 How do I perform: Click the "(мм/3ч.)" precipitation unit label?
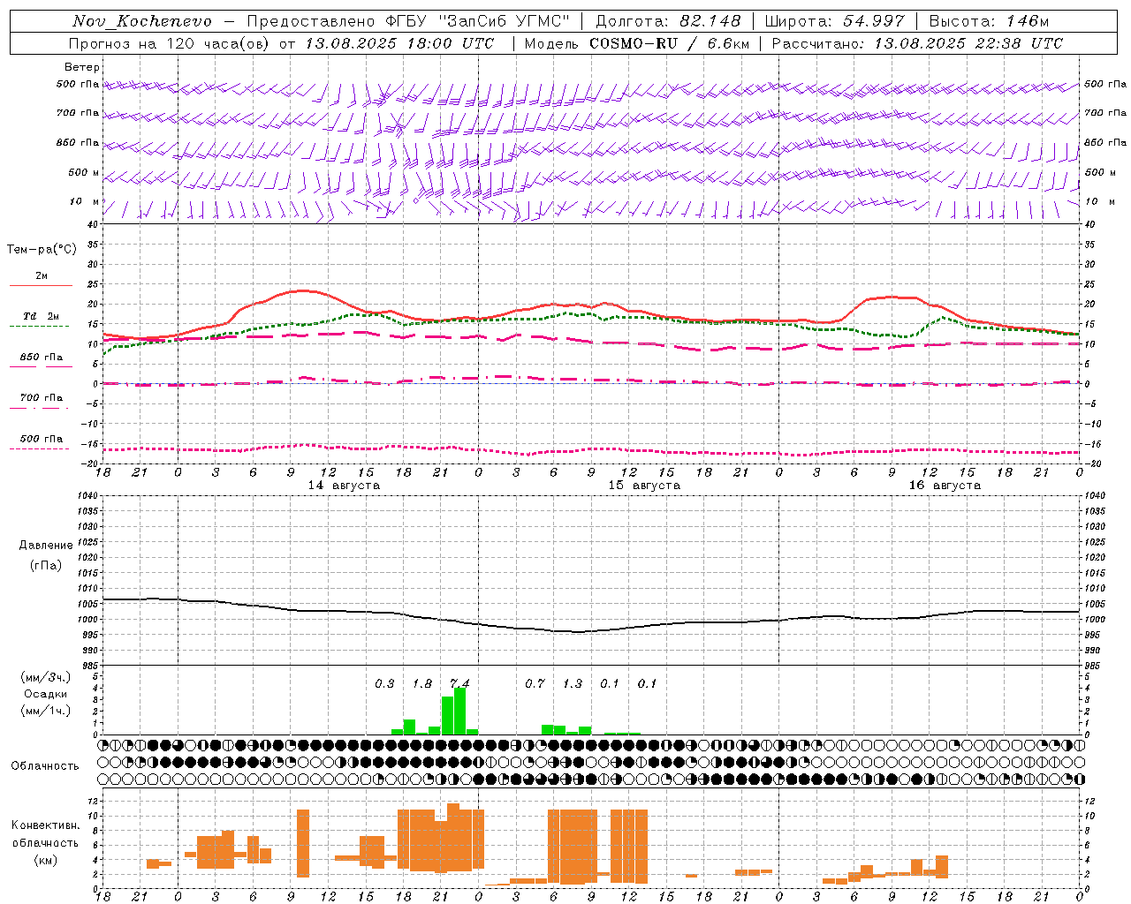pyautogui.click(x=46, y=678)
